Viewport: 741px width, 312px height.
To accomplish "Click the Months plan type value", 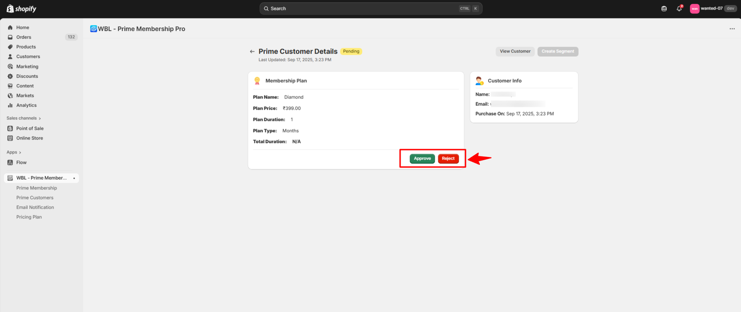I will [290, 131].
